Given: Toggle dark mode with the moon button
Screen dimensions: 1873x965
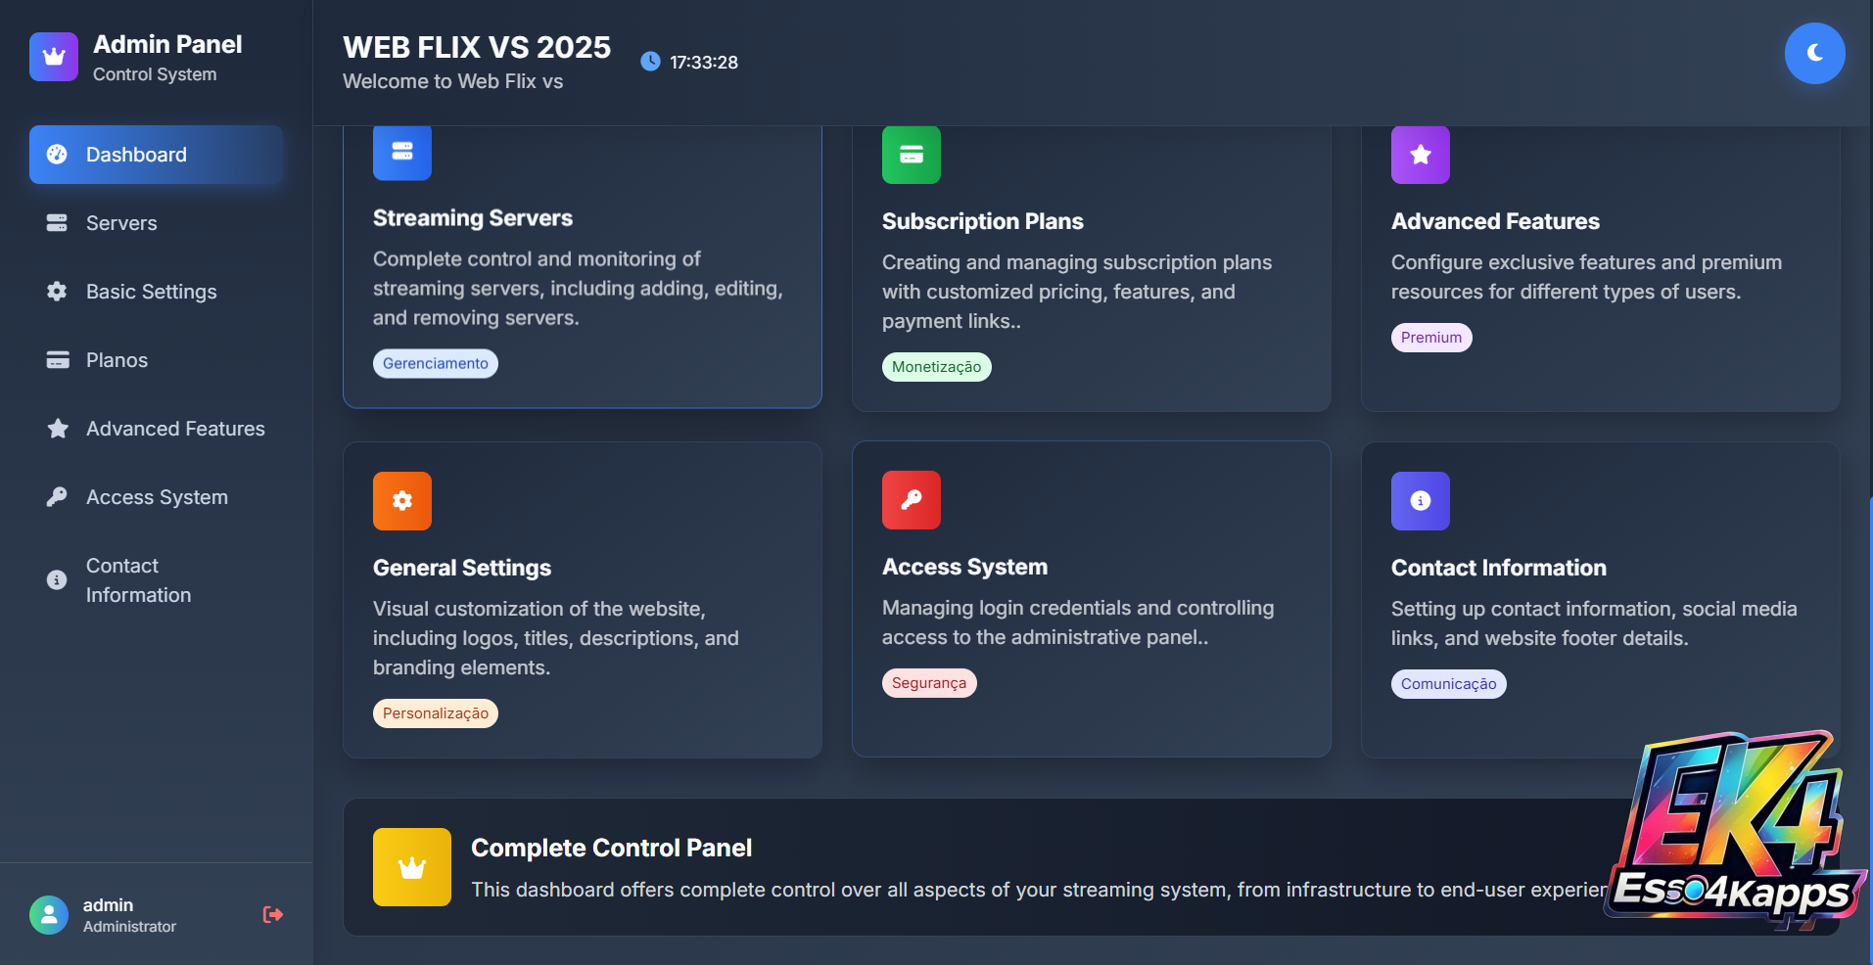Looking at the screenshot, I should 1814,53.
